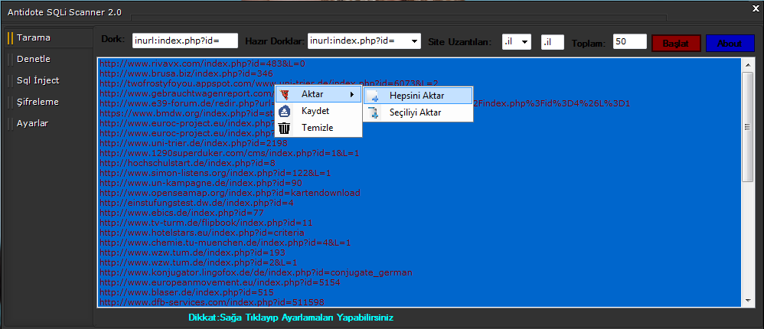Click the Toplam count field
The height and width of the screenshot is (329, 764).
coord(629,42)
